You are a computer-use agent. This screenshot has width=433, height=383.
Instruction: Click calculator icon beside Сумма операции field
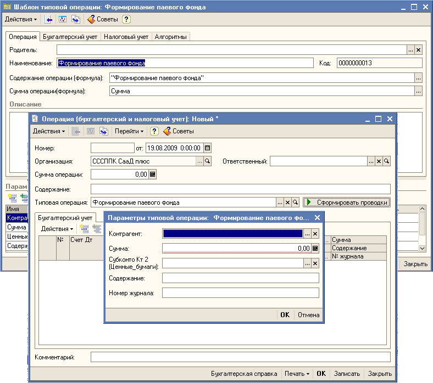pos(153,174)
